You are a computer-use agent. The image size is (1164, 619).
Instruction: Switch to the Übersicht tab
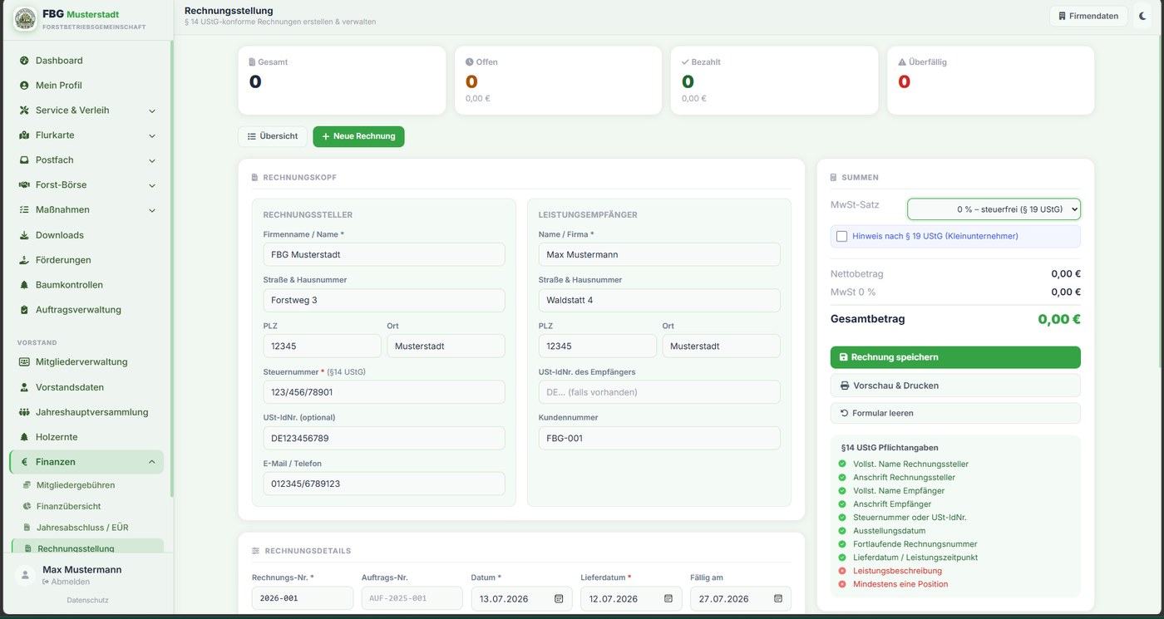point(273,136)
